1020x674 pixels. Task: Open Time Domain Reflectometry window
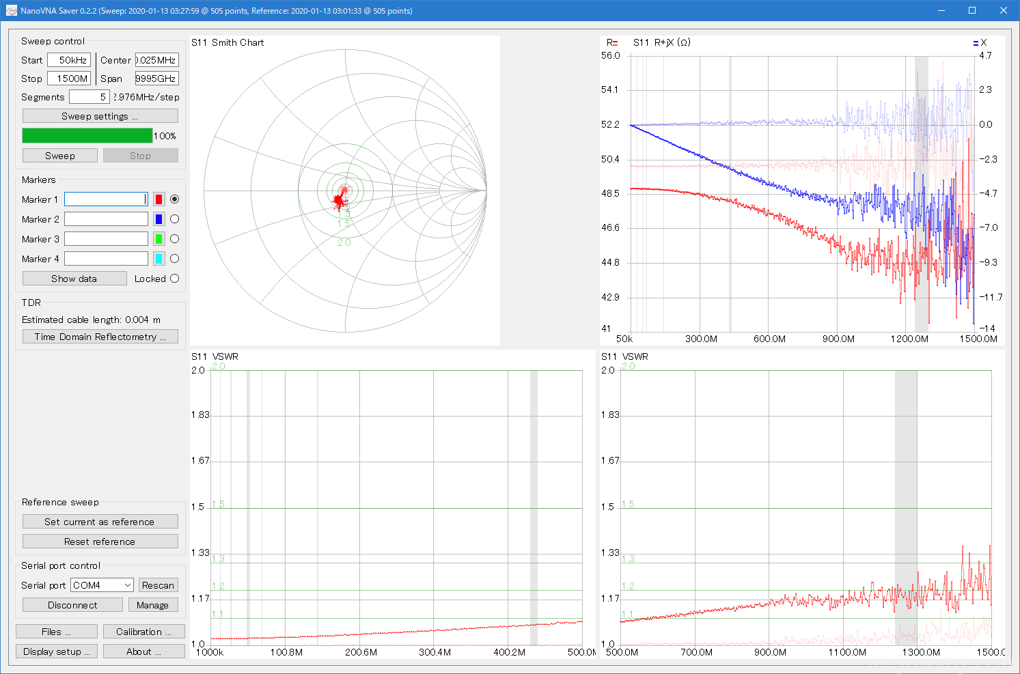(100, 337)
